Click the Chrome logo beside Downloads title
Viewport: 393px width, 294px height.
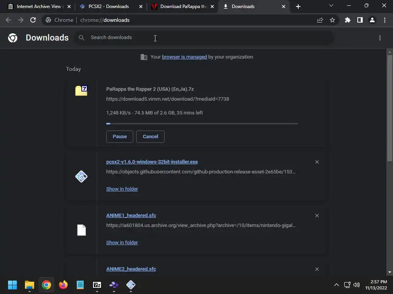[x=13, y=38]
